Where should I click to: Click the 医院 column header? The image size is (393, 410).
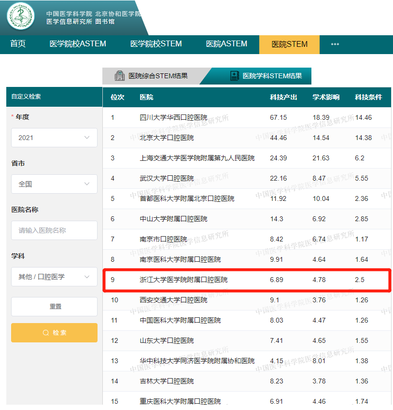click(146, 97)
